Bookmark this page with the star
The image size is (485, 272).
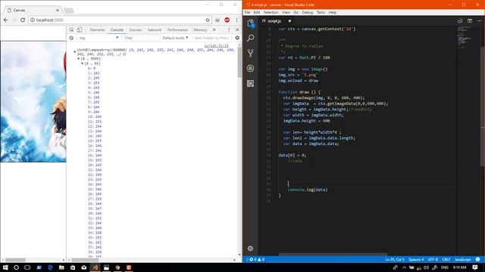(208, 20)
